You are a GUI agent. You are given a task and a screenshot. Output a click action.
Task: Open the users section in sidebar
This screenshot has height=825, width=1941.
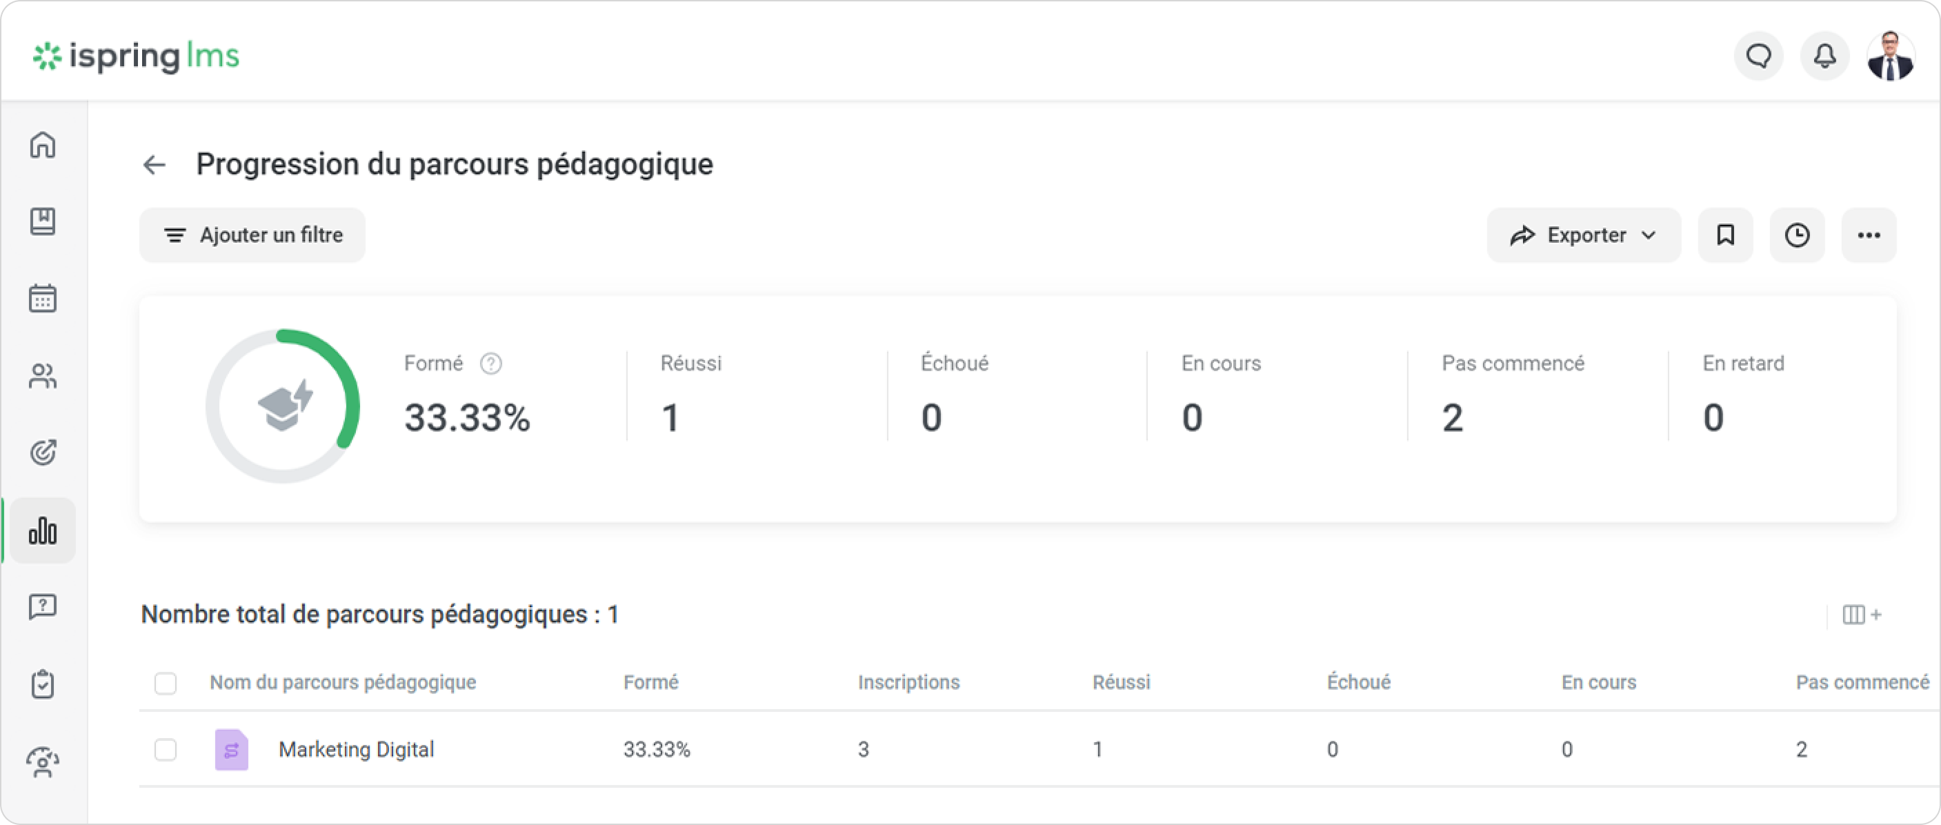(43, 376)
